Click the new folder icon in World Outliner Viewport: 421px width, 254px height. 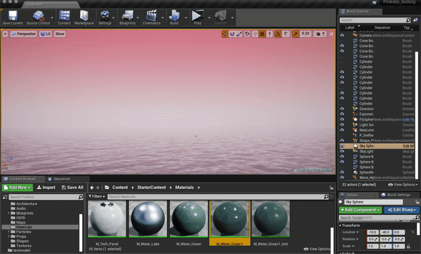(415, 20)
